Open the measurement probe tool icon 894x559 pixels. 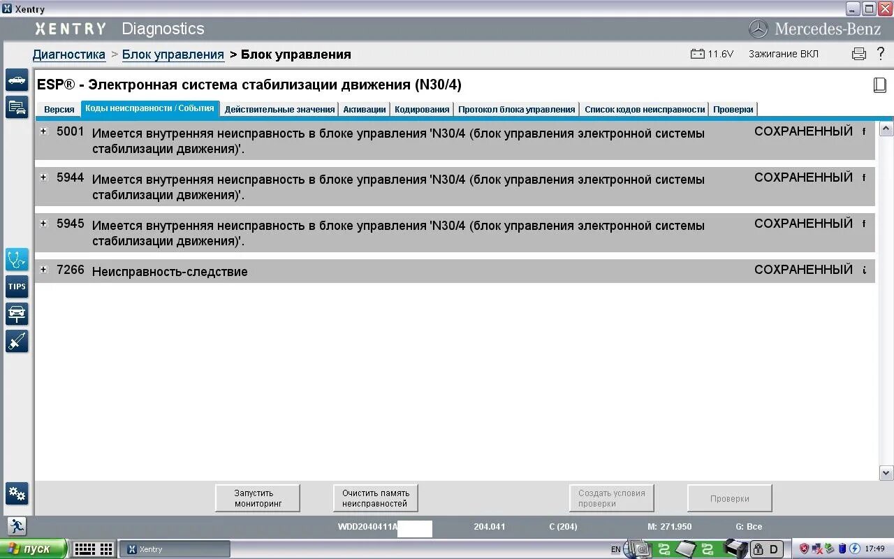click(x=17, y=341)
